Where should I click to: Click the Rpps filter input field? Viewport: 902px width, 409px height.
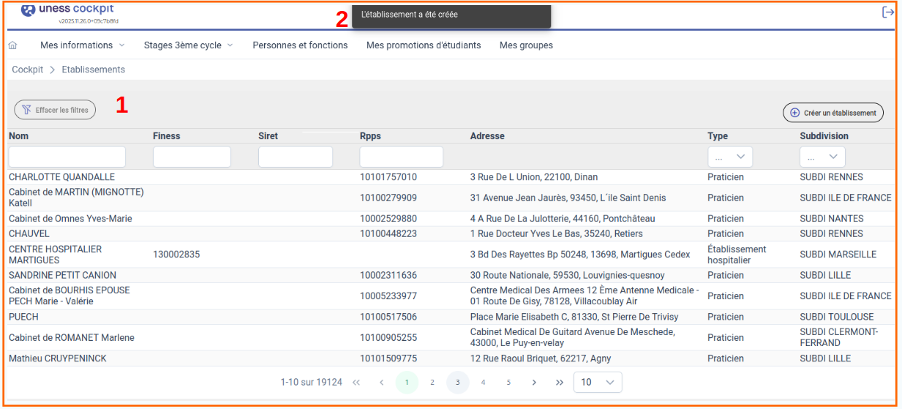click(x=401, y=157)
